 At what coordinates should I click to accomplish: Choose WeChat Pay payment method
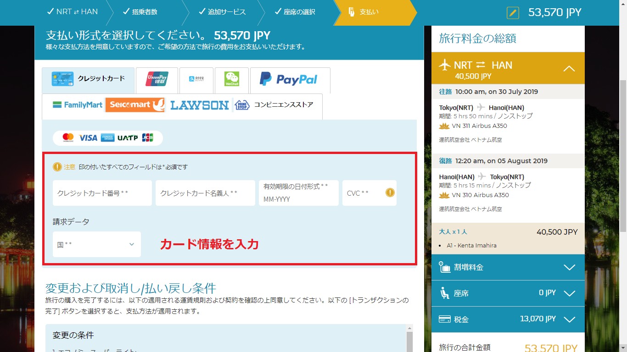tap(231, 80)
